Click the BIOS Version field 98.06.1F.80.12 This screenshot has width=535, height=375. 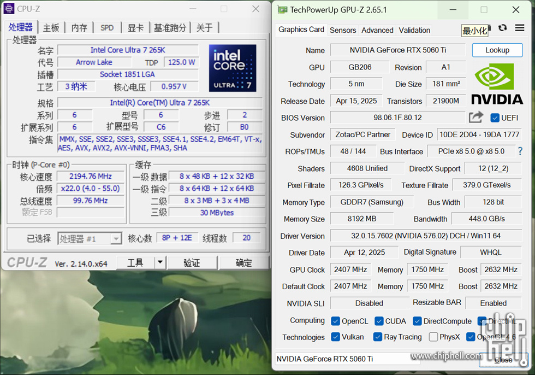tap(398, 118)
